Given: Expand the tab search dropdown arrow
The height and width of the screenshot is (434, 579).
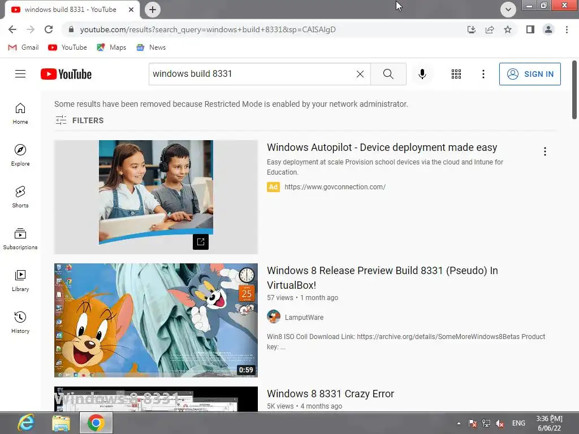Looking at the screenshot, I should tap(508, 10).
